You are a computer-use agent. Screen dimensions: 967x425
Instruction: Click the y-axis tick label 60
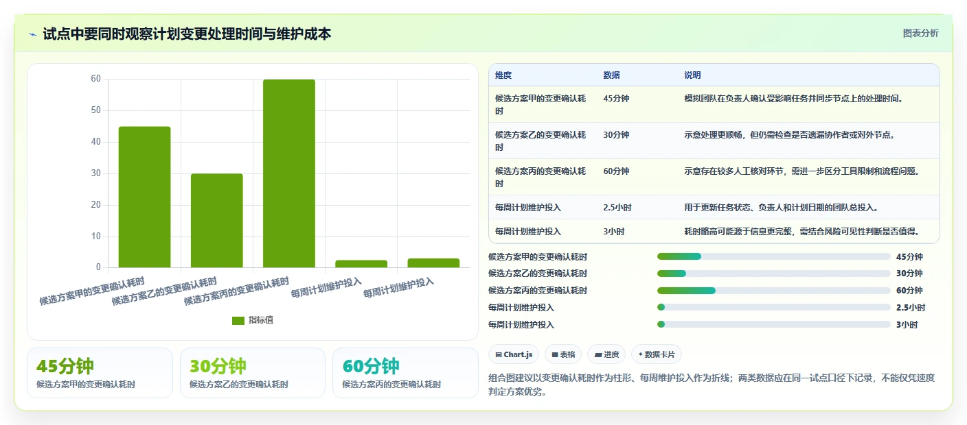95,79
